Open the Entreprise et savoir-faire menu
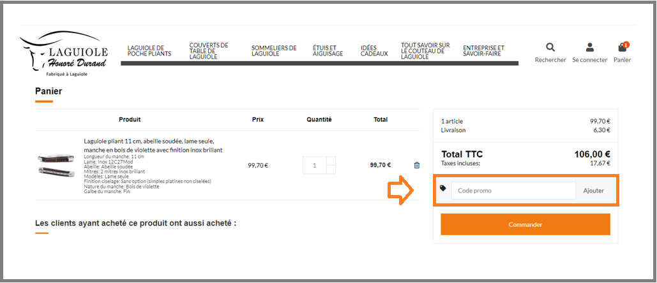 (483, 51)
